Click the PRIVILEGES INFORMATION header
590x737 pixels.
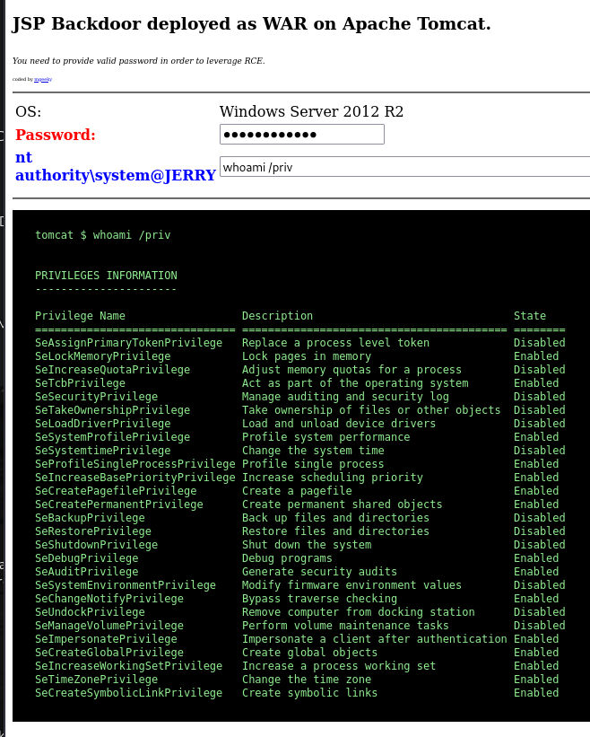(x=106, y=276)
